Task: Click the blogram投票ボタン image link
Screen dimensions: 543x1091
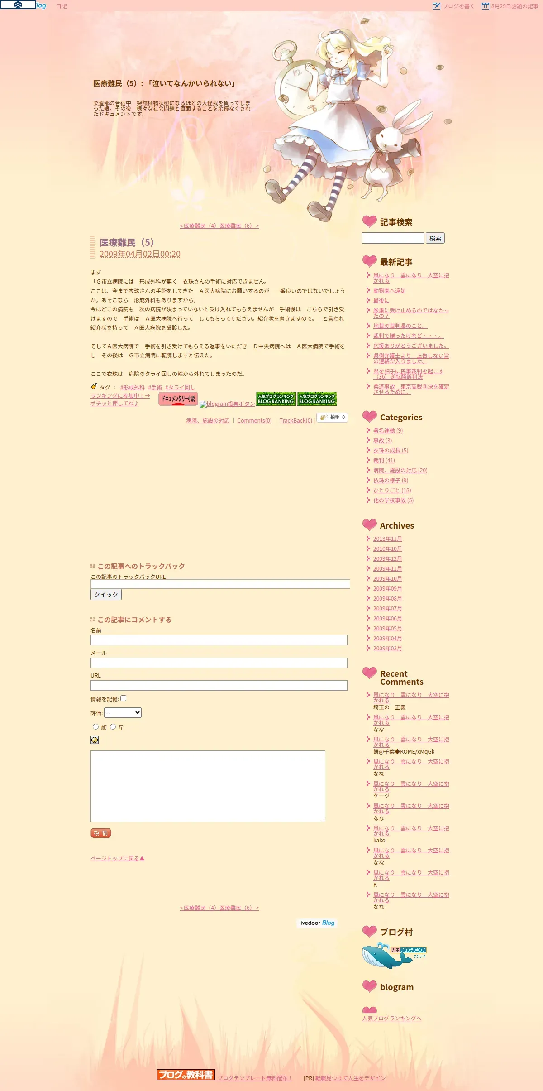Action: click(x=227, y=404)
